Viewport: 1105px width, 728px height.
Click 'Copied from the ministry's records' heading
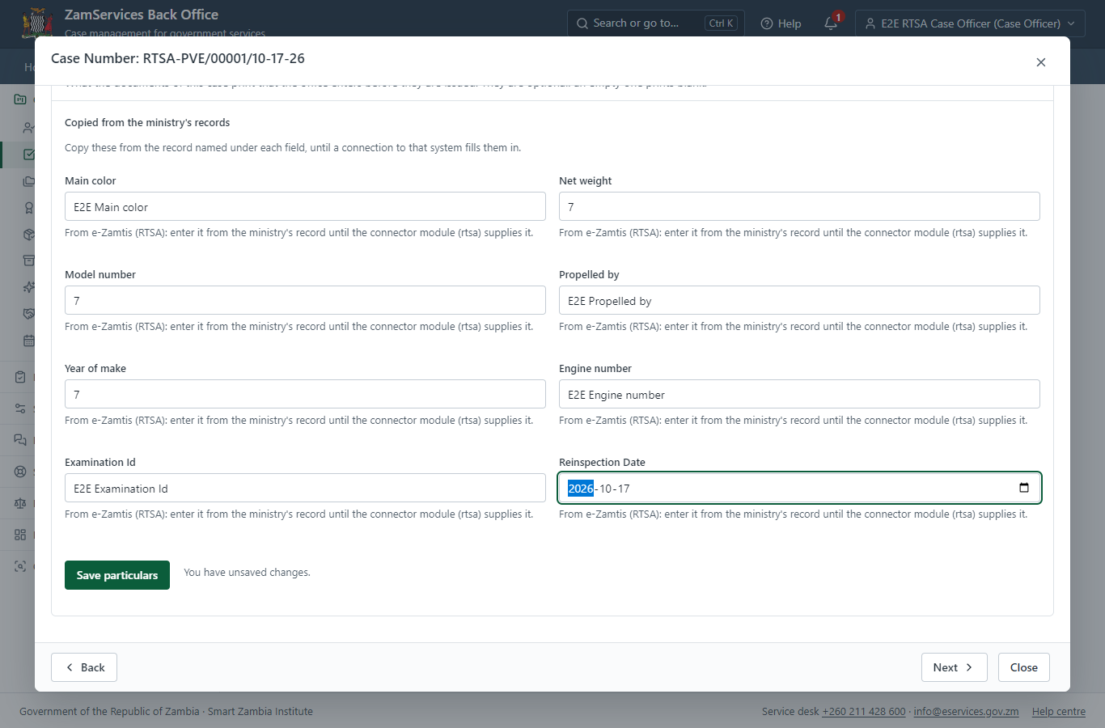click(x=147, y=123)
